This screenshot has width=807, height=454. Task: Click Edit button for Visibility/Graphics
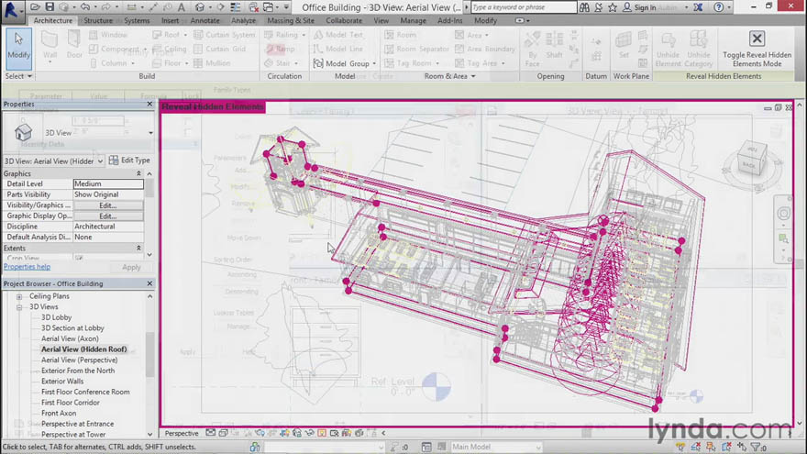[108, 205]
